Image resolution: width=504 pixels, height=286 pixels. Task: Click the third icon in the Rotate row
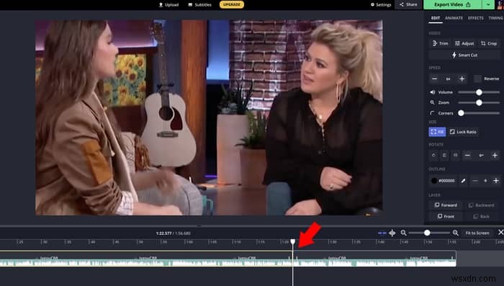point(456,156)
